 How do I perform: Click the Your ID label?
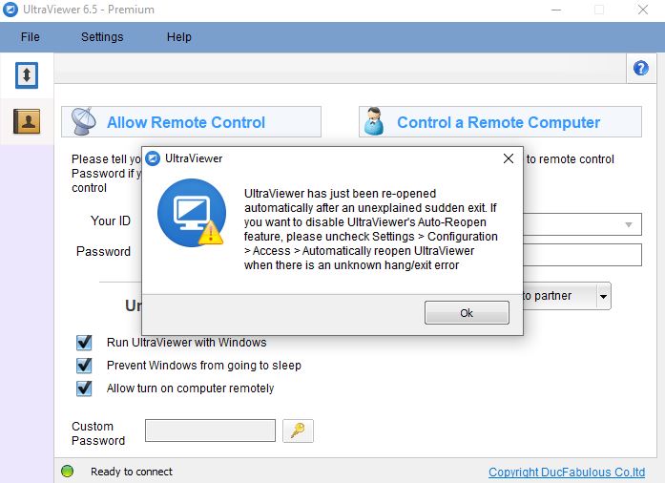tap(111, 220)
